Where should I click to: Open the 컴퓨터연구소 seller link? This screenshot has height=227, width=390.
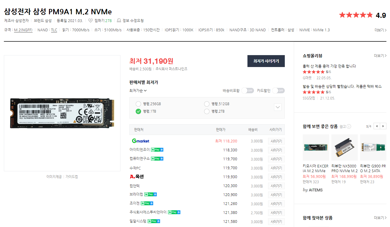(x=140, y=159)
